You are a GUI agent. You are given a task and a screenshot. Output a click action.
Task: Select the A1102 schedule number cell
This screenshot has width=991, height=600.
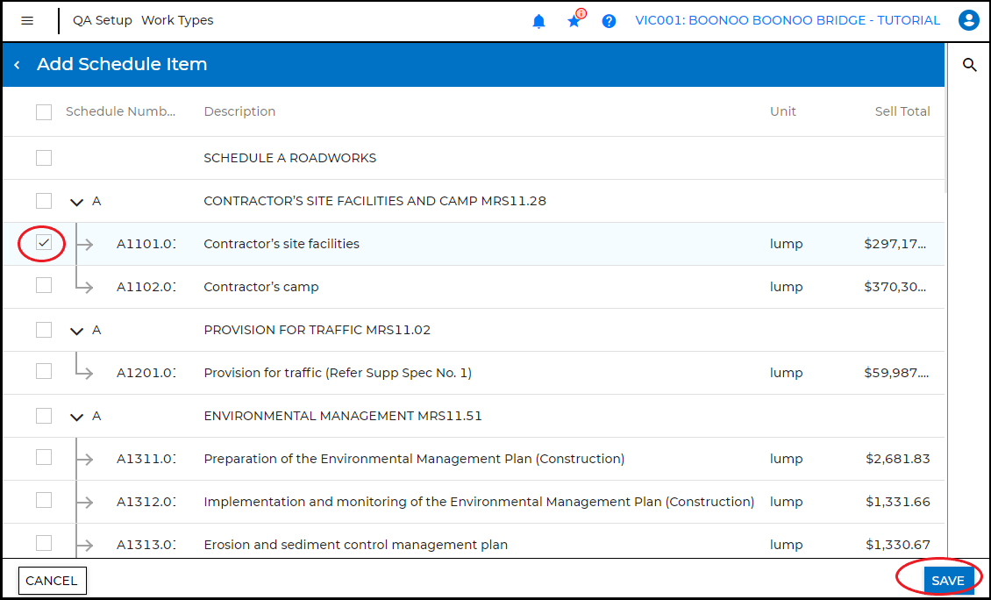(x=146, y=287)
